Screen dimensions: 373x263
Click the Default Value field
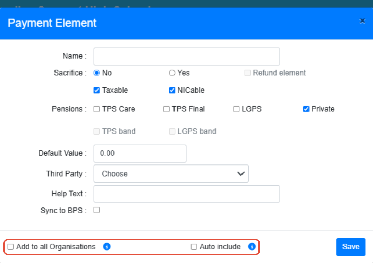point(140,153)
